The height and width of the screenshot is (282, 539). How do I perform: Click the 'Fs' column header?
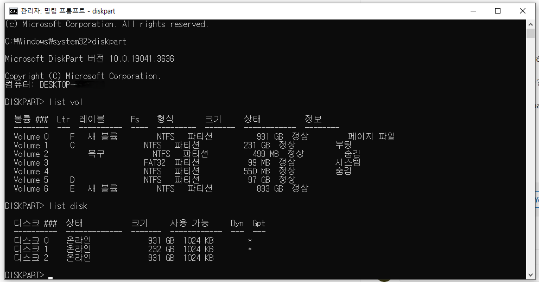pyautogui.click(x=135, y=119)
